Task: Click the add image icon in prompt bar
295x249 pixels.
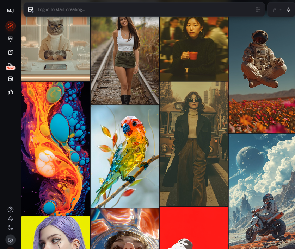Action: 31,9
